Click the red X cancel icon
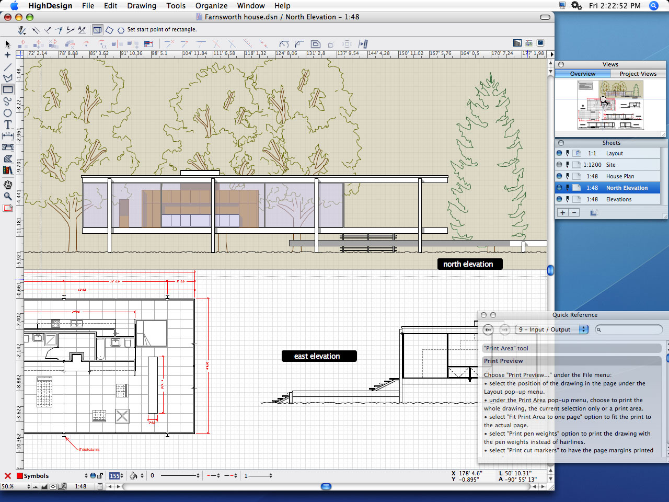 tap(8, 476)
